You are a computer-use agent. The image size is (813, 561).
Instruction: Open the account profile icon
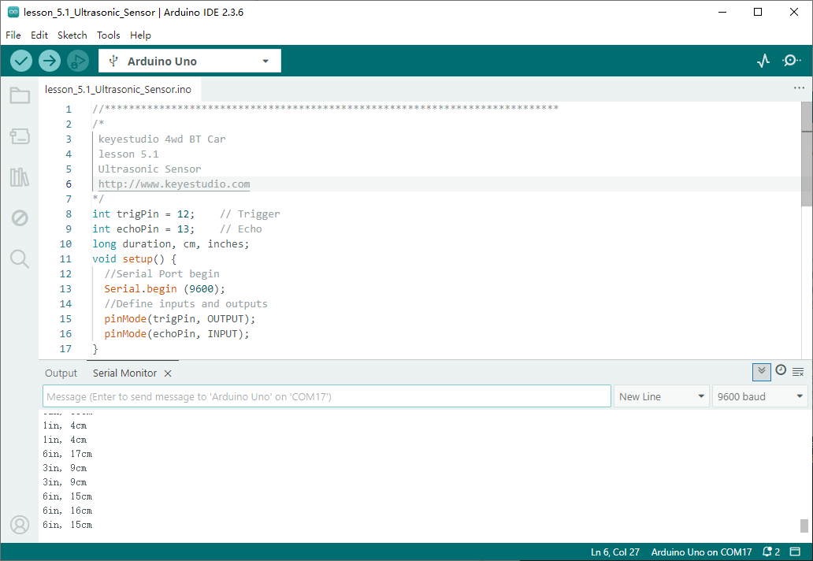coord(20,525)
